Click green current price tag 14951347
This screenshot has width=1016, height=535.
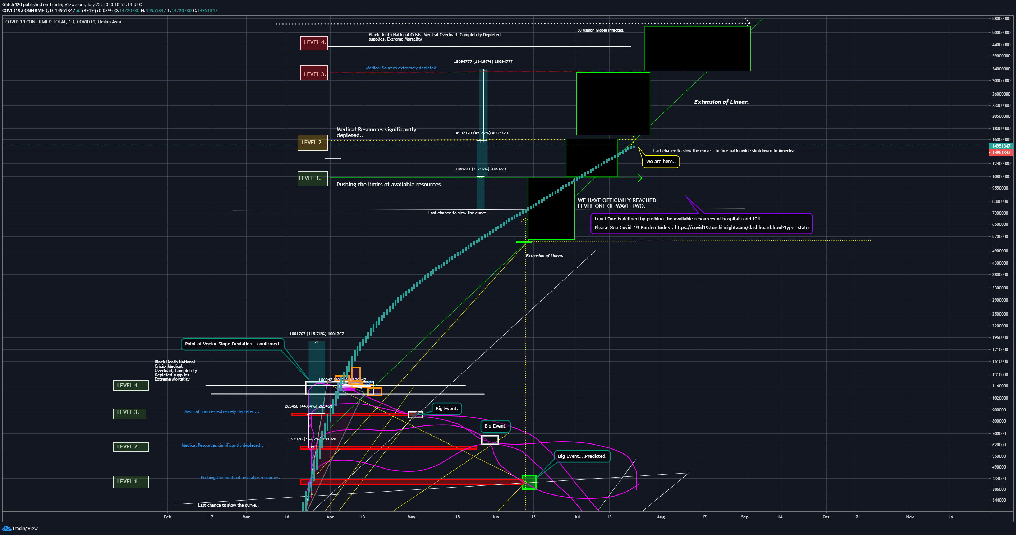(x=1001, y=146)
